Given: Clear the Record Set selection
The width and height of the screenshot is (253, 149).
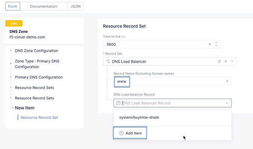Looking at the screenshot, I should [x=226, y=61].
